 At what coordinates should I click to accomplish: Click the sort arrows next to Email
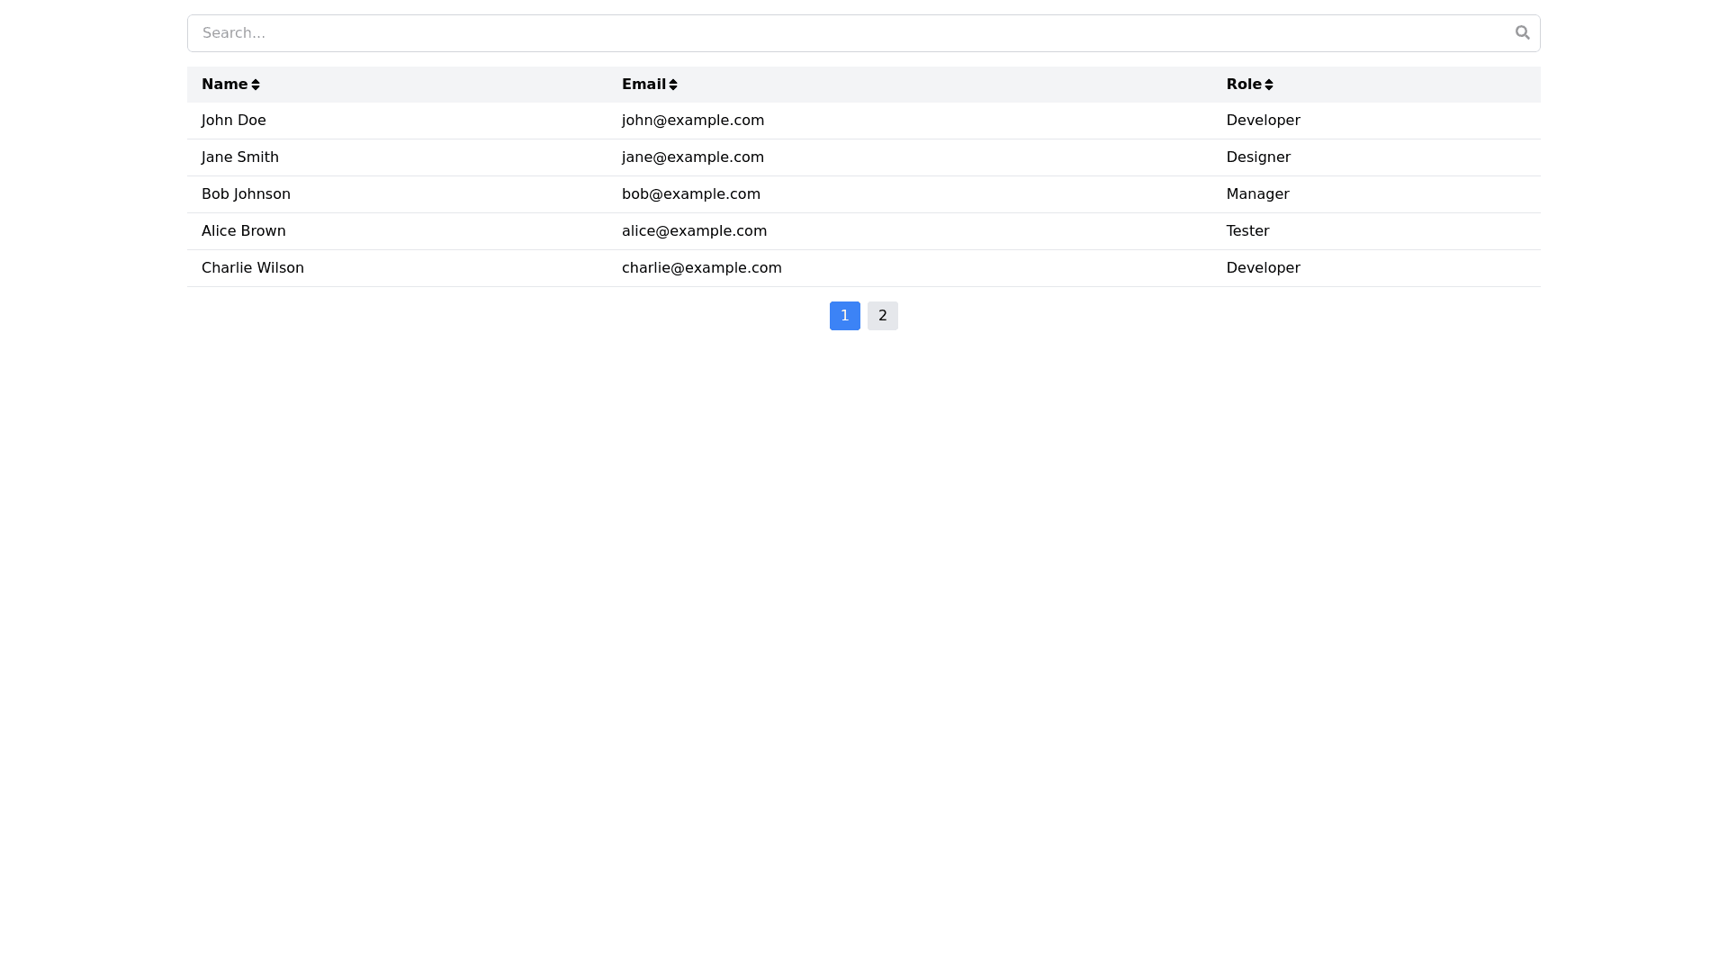click(673, 85)
